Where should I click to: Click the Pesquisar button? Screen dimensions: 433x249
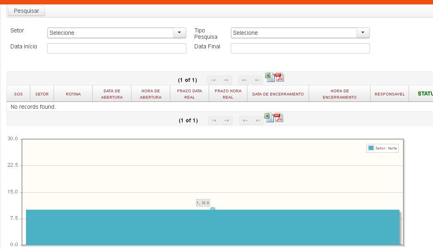[x=26, y=11]
